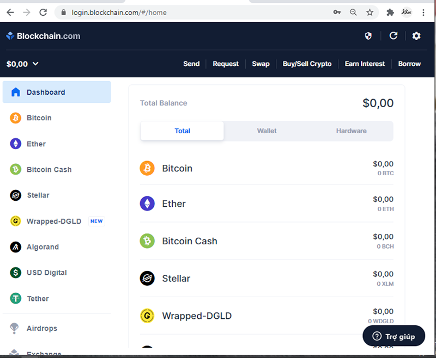Click the Bitcoin coin icon in sidebar
The image size is (436, 358).
point(16,118)
